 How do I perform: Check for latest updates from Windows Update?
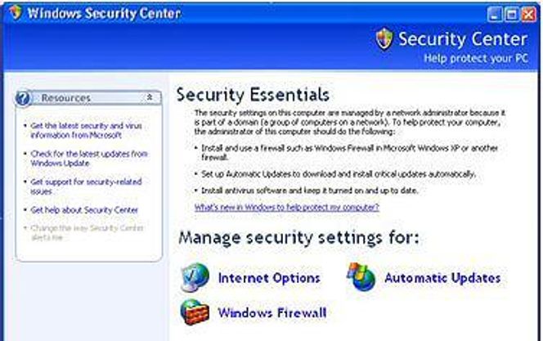pyautogui.click(x=89, y=158)
